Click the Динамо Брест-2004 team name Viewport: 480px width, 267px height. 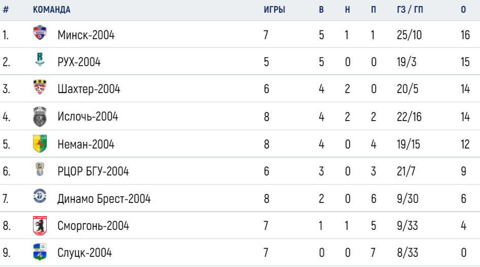[x=104, y=199]
